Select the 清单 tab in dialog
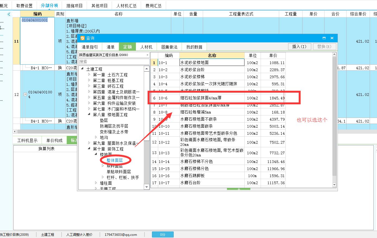The height and width of the screenshot is (238, 377). 110,47
